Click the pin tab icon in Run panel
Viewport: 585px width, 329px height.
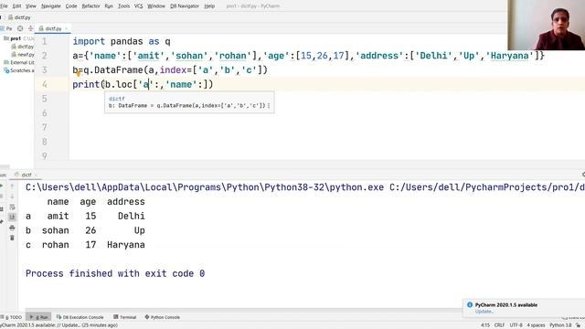tap(2, 222)
